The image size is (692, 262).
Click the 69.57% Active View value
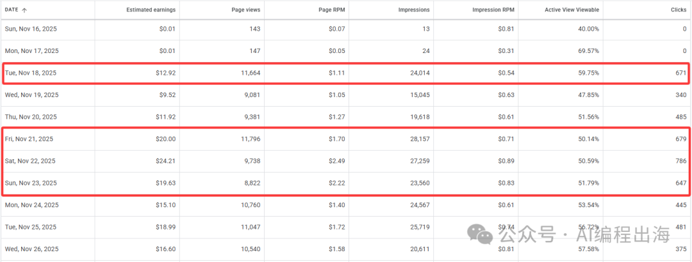point(589,51)
